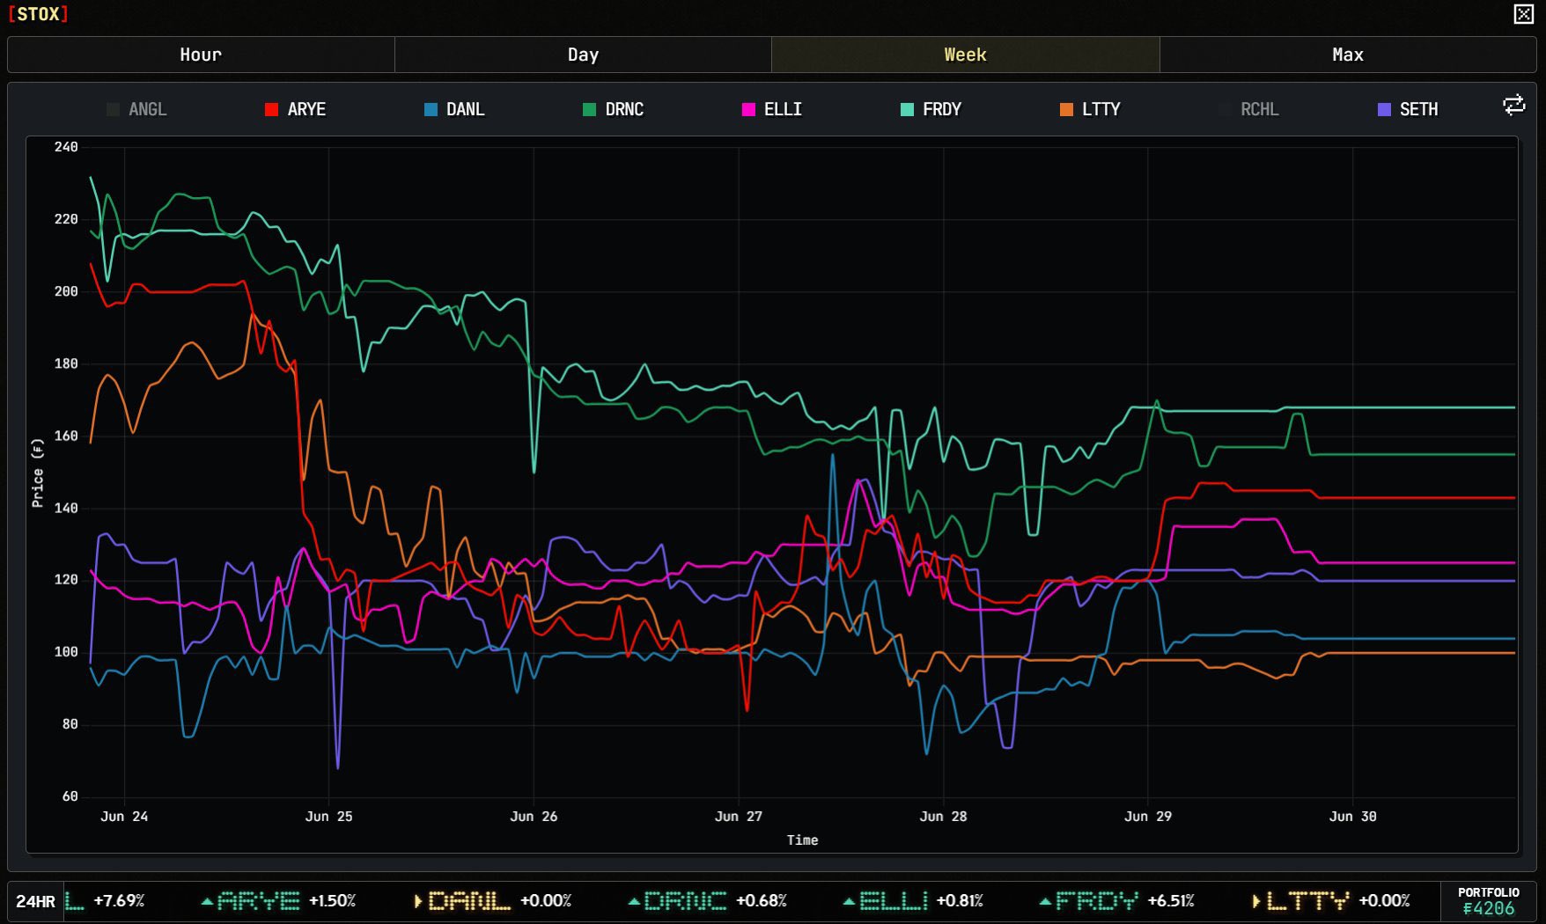Screen dimensions: 1546x924
Task: Enable the ANGL series in legend
Action: point(136,109)
